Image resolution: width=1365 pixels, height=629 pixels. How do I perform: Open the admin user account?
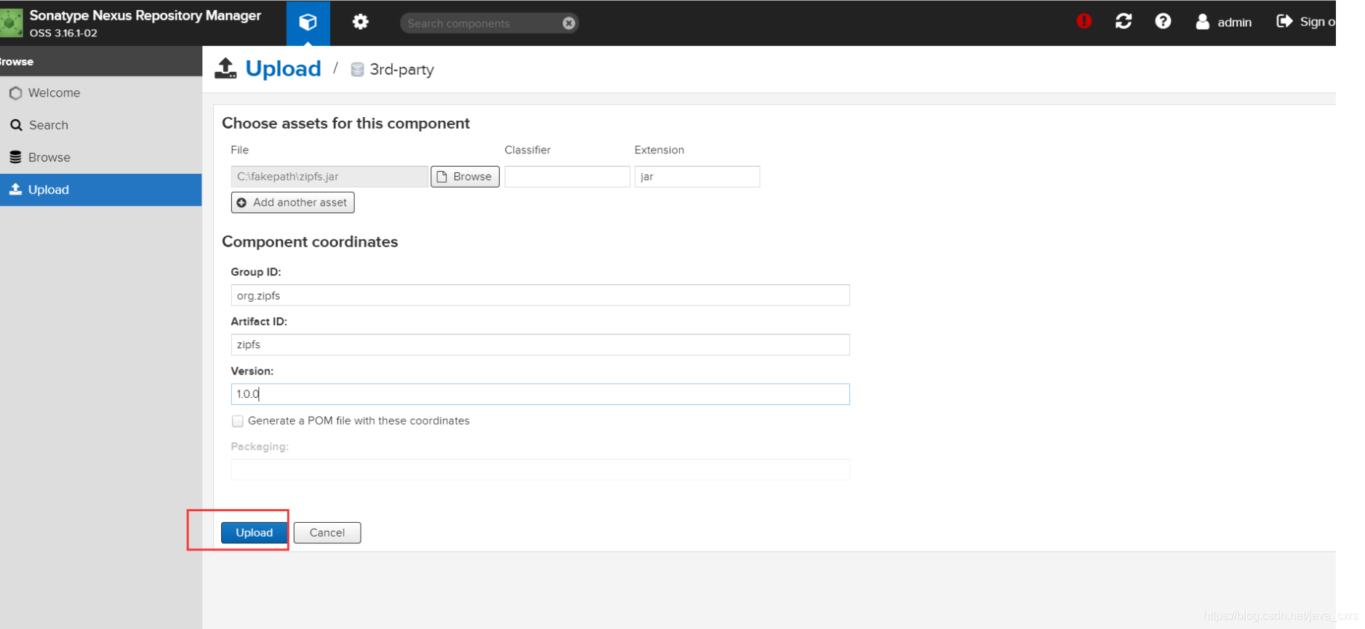(x=1223, y=22)
